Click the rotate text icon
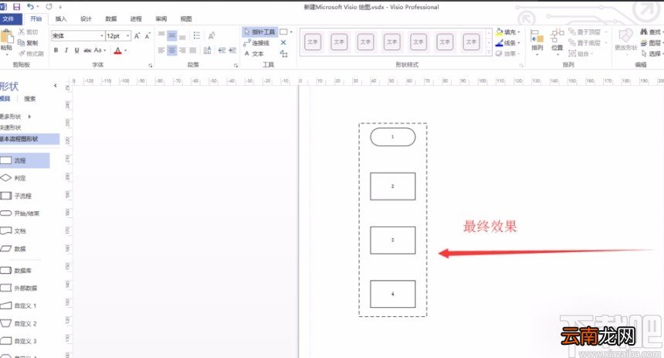664x358 pixels. coord(212,36)
